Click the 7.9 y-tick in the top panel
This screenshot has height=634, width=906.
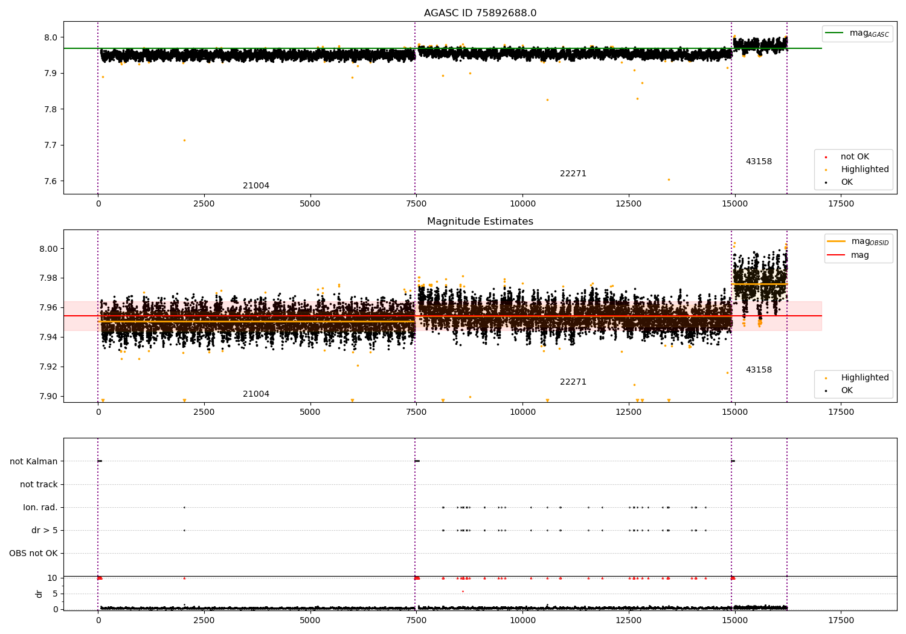(x=51, y=74)
